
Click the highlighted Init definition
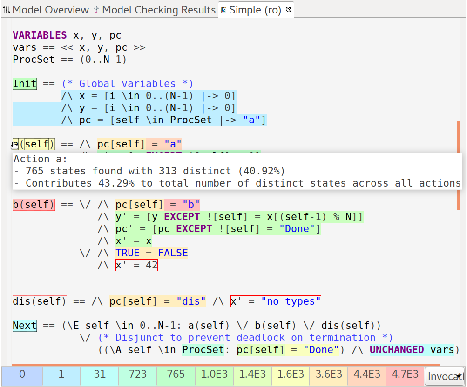pyautogui.click(x=25, y=84)
